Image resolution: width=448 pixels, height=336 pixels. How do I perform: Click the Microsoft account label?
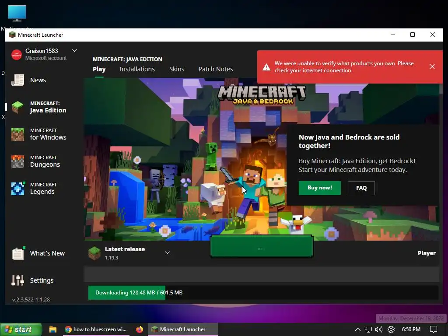pos(46,58)
